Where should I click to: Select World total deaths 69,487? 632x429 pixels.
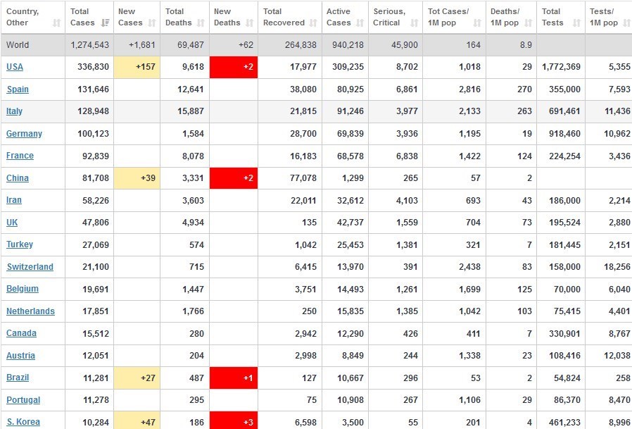191,45
